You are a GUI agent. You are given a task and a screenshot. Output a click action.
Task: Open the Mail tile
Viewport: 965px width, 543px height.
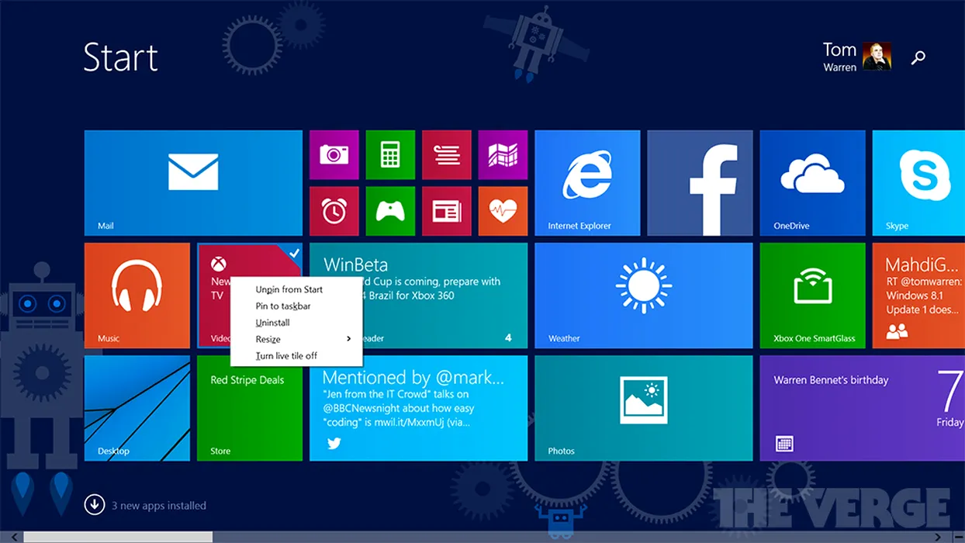[x=193, y=182]
